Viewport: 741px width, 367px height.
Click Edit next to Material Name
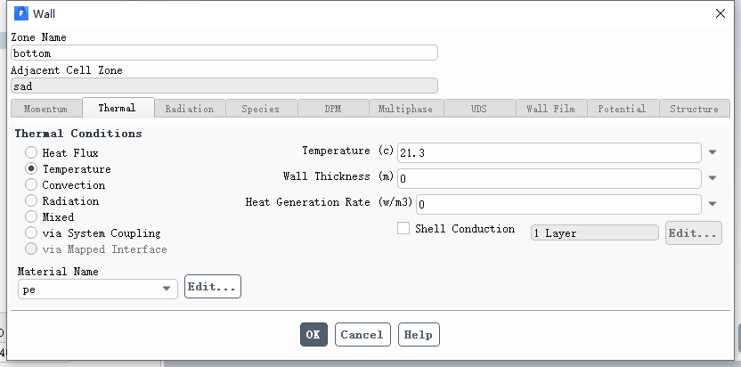pyautogui.click(x=212, y=287)
